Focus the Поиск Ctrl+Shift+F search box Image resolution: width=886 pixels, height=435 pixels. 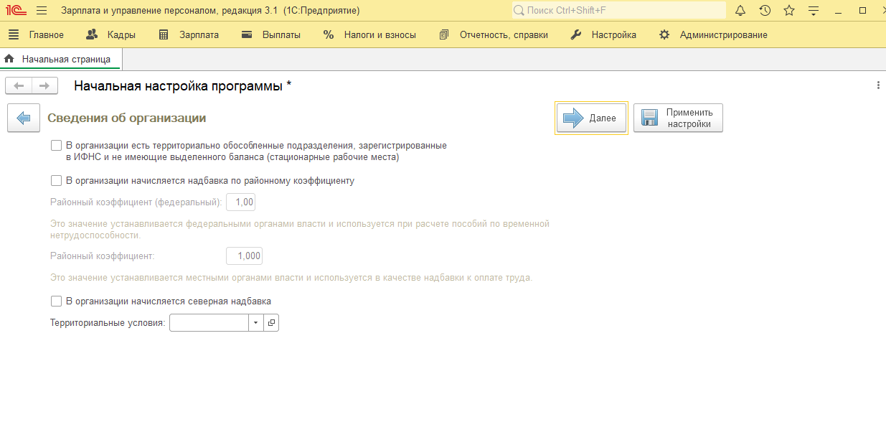619,11
